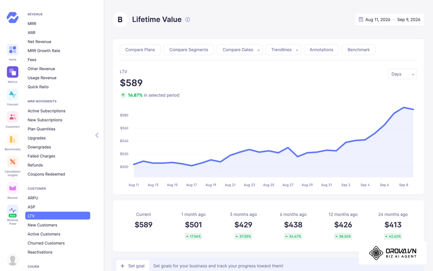The height and width of the screenshot is (271, 433).
Task: Open the Revenue Pulse beta icon
Action: tap(12, 211)
